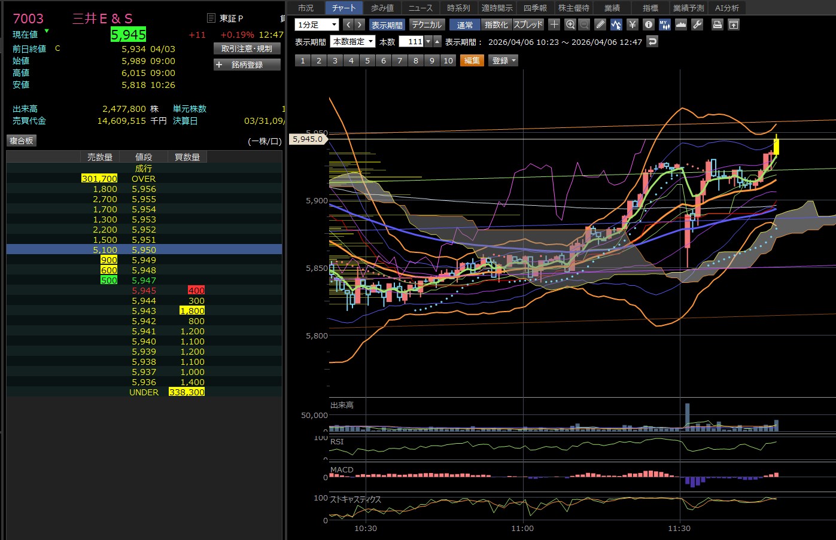The image size is (836, 540).
Task: Toggle the 指数化 display mode
Action: [x=496, y=25]
